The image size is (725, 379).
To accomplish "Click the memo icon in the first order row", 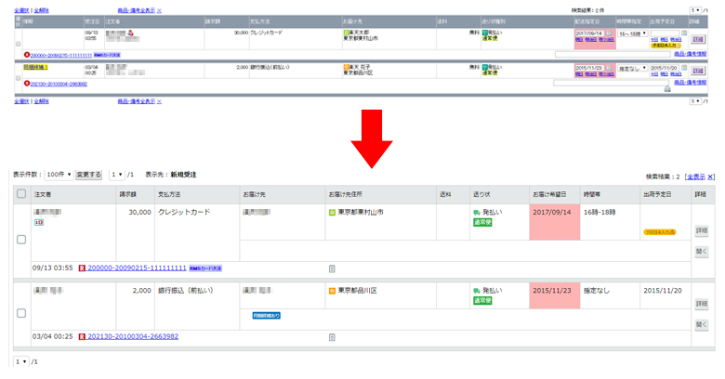I will (x=332, y=269).
